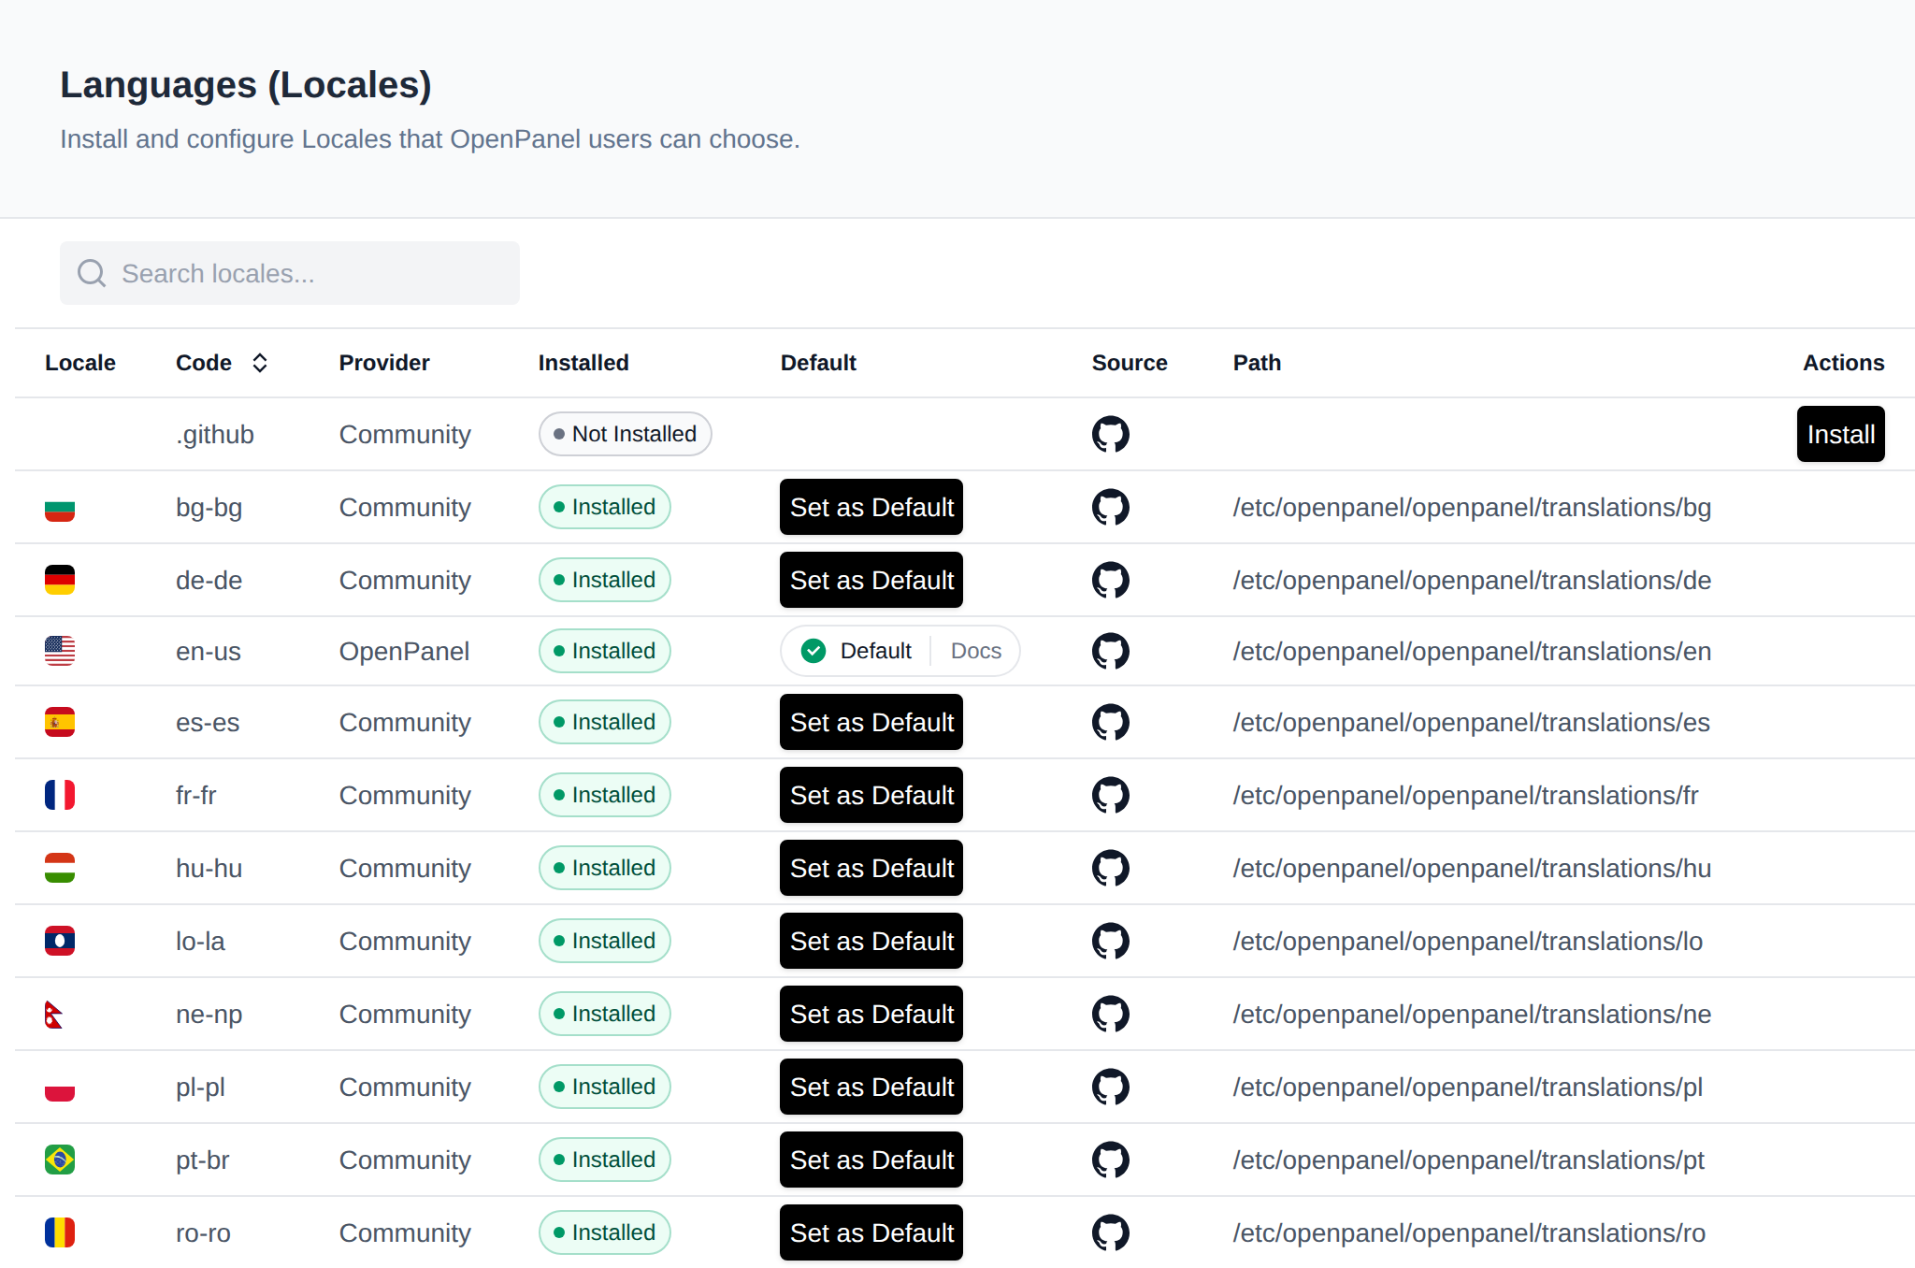The height and width of the screenshot is (1268, 1915).
Task: Select the path /etc/openpanel/openpanel/translations/bg
Action: point(1472,507)
